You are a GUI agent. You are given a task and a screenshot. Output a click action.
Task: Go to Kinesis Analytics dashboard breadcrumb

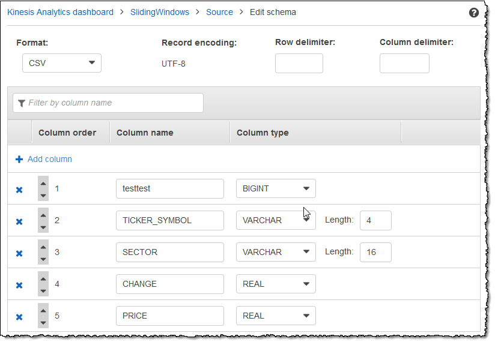click(x=60, y=12)
